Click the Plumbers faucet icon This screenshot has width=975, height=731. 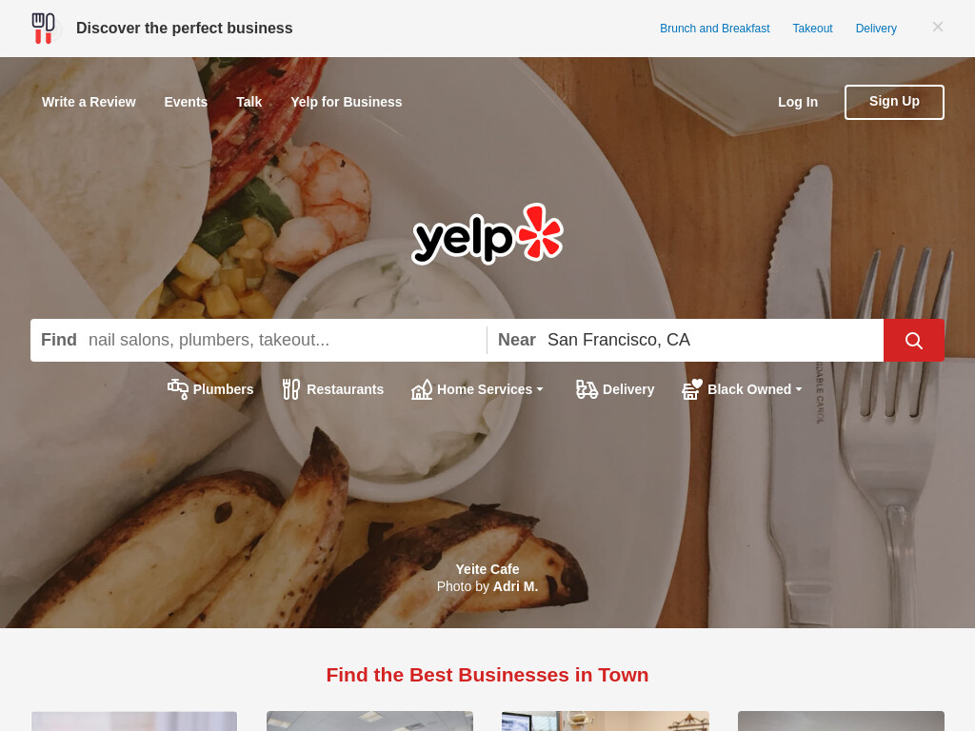(x=178, y=389)
